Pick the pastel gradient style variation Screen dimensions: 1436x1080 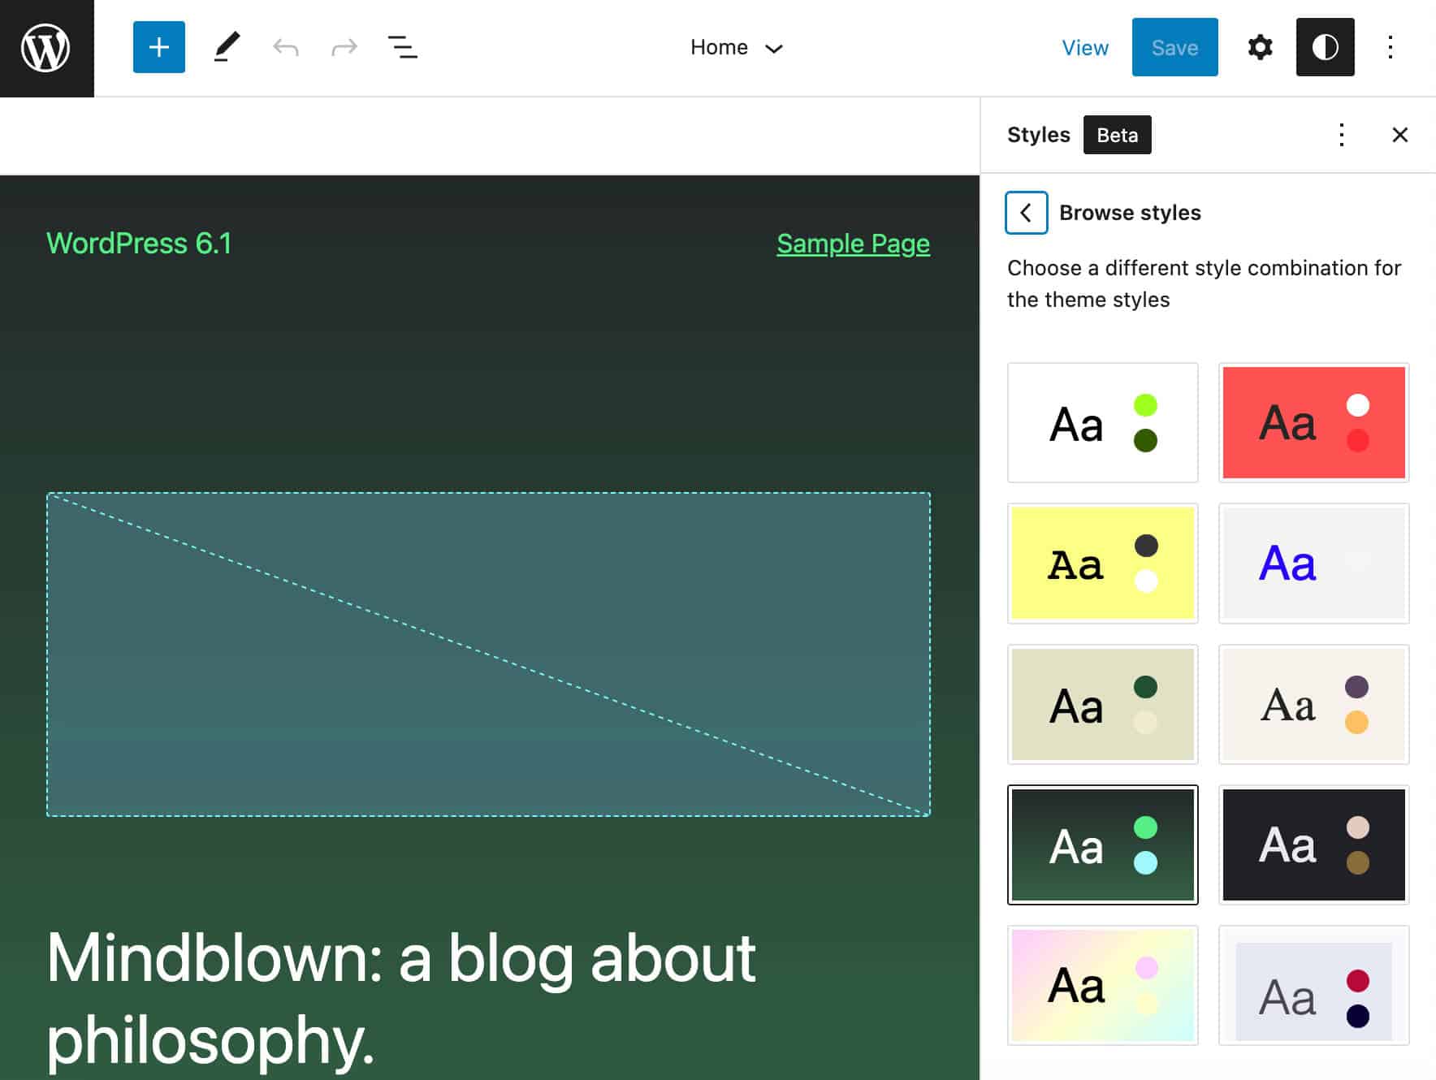click(1102, 985)
